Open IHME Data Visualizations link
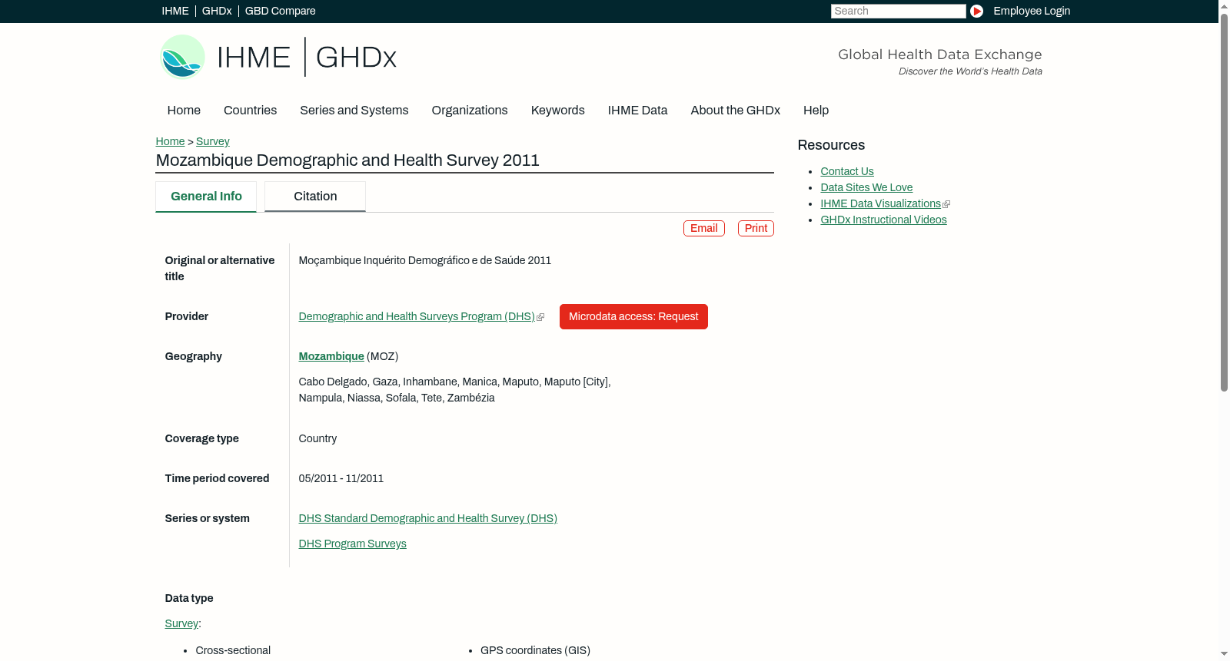The image size is (1230, 661). 880,203
